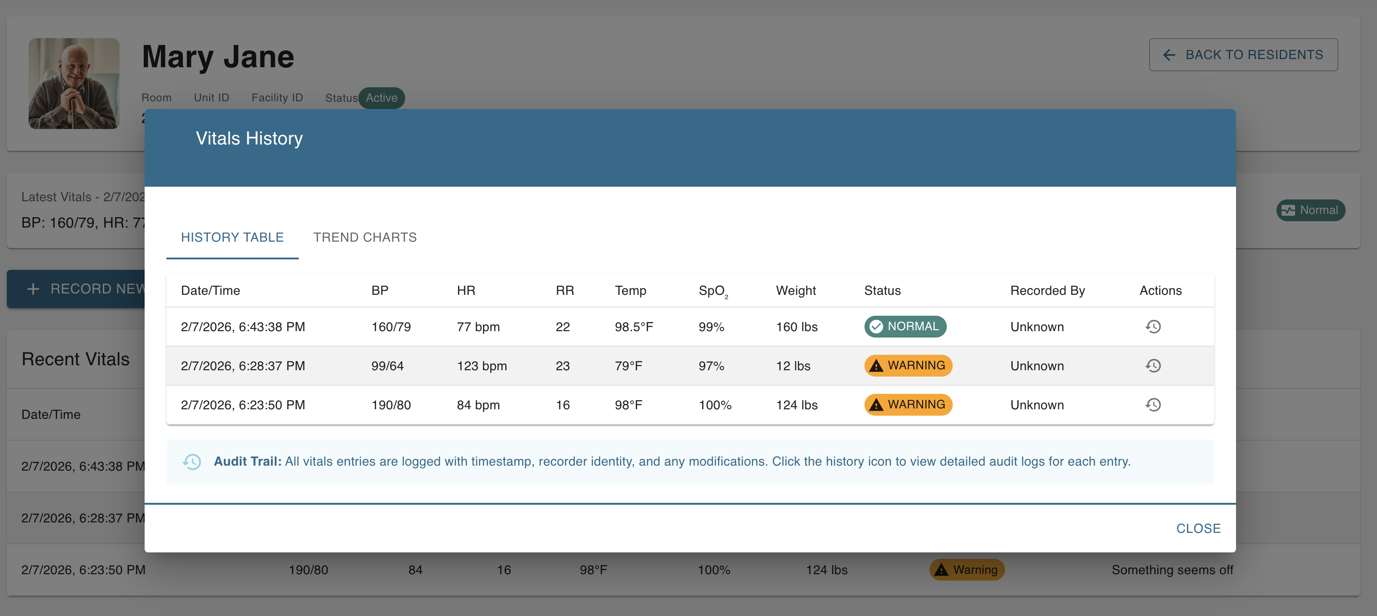Select the HISTORY TABLE tab
Screen dimensions: 1377x616
click(x=232, y=237)
